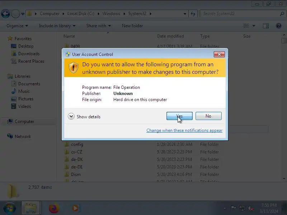287x215 pixels.
Task: Click the scrollbar up arrow in file list
Action: click(284, 34)
